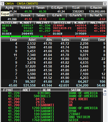Click bid quantity 57,820
The height and width of the screenshot is (122, 108).
[x=30, y=66]
